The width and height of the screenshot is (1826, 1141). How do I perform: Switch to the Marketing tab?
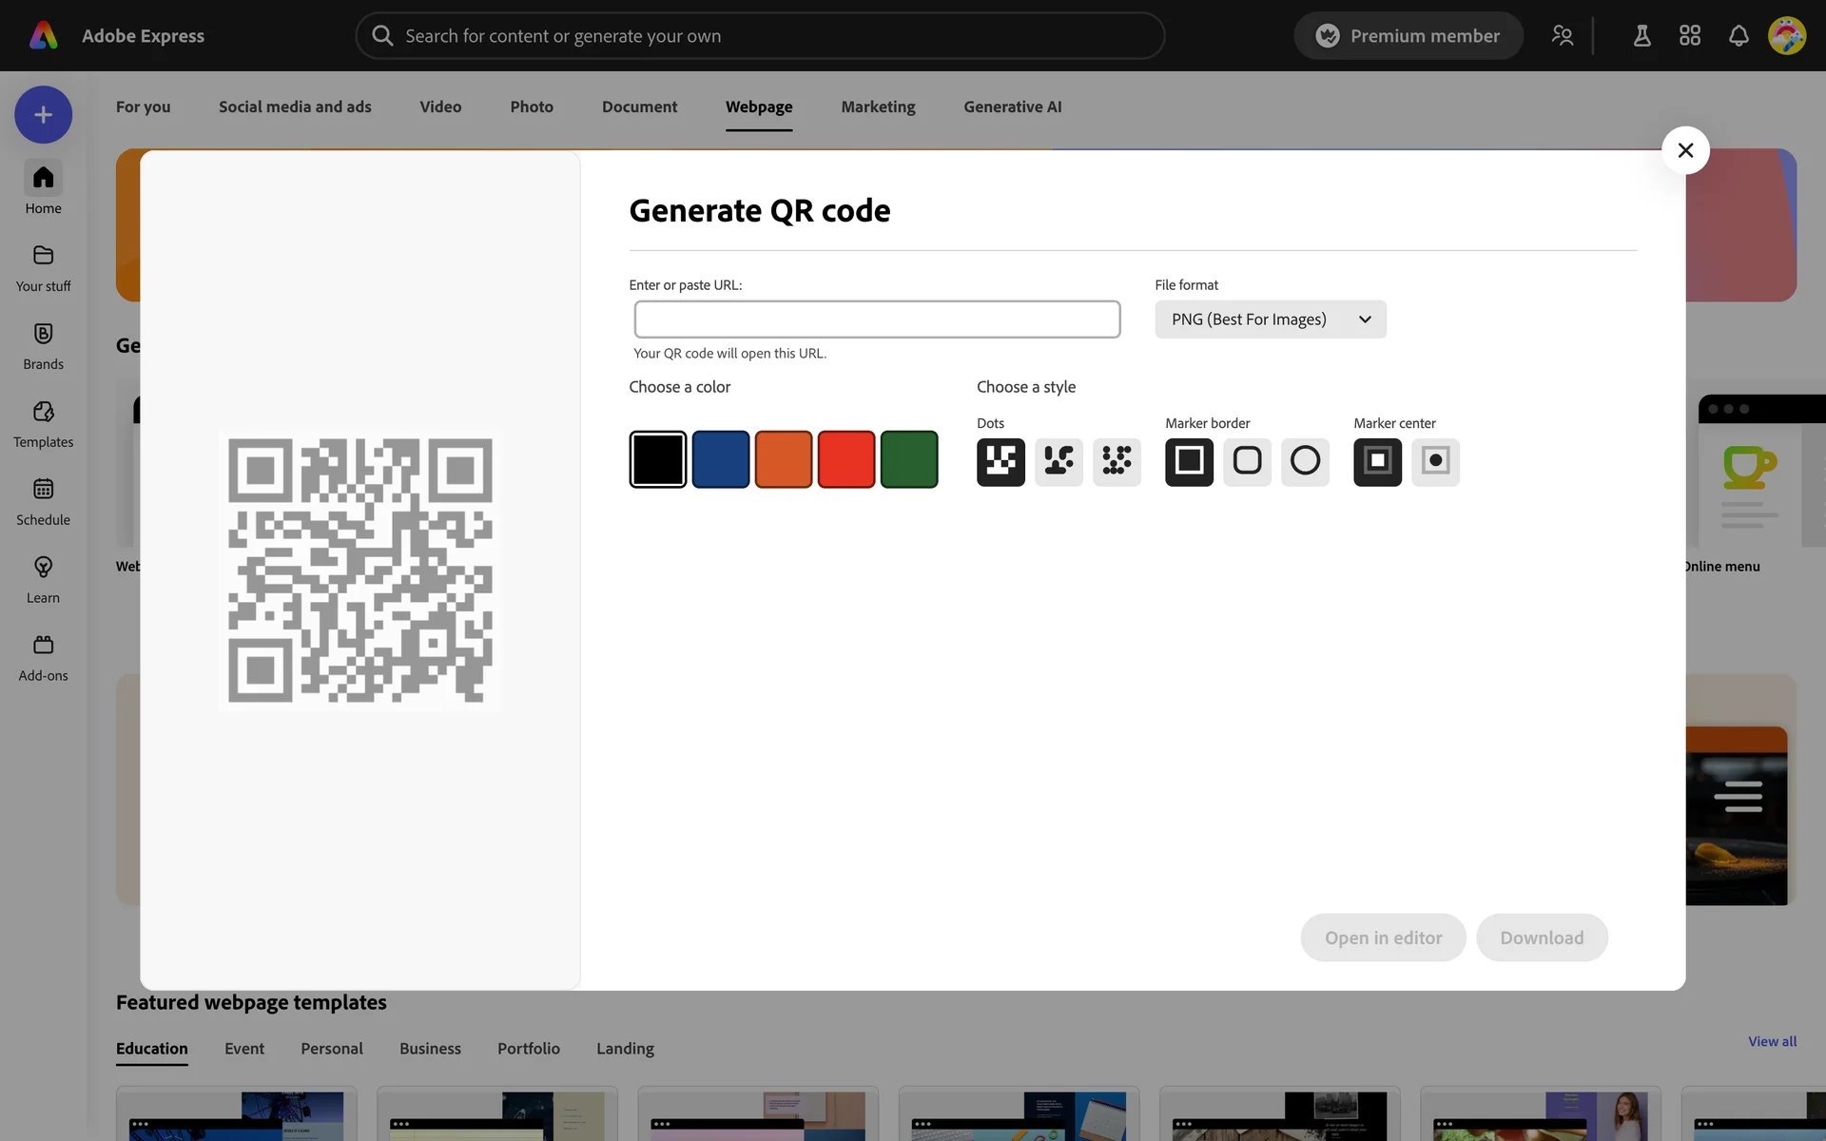877,106
